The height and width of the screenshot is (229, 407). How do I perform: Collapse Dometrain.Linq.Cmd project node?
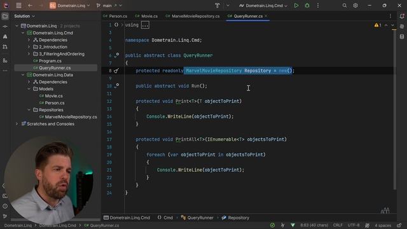pos(23,33)
